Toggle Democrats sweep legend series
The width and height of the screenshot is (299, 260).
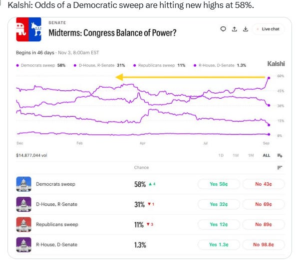(41, 65)
